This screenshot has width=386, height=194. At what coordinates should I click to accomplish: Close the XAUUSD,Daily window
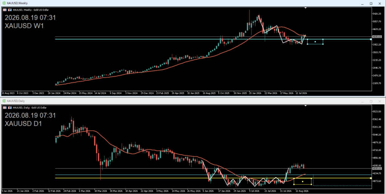[380, 101]
